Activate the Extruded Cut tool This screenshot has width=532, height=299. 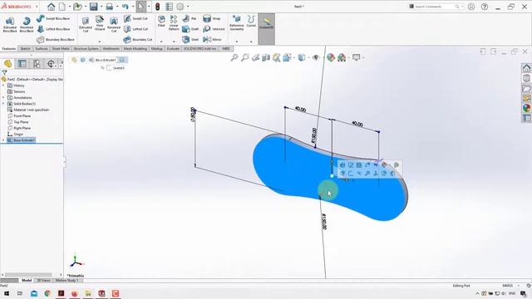[85, 24]
